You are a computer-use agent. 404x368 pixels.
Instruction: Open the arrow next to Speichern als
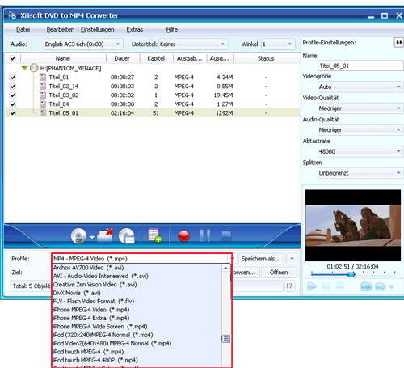click(292, 259)
